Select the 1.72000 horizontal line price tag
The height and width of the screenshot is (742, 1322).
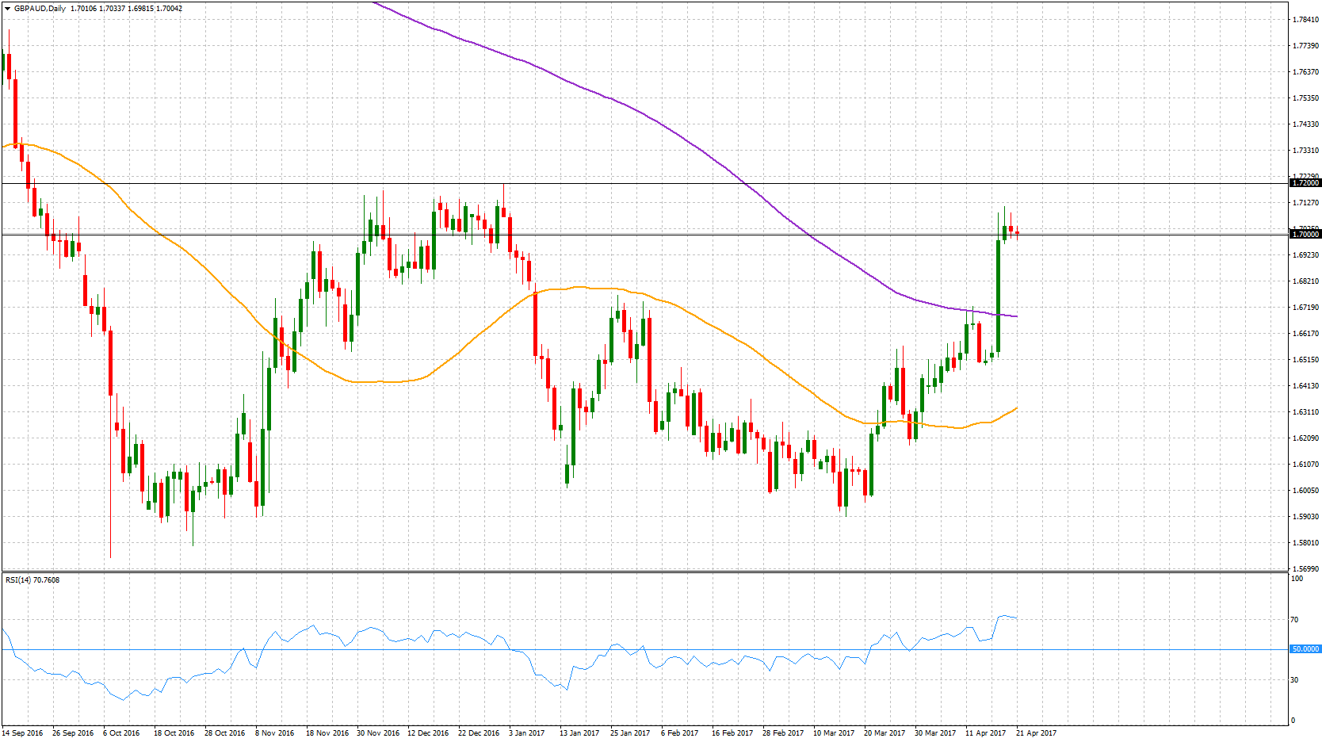pyautogui.click(x=1305, y=183)
